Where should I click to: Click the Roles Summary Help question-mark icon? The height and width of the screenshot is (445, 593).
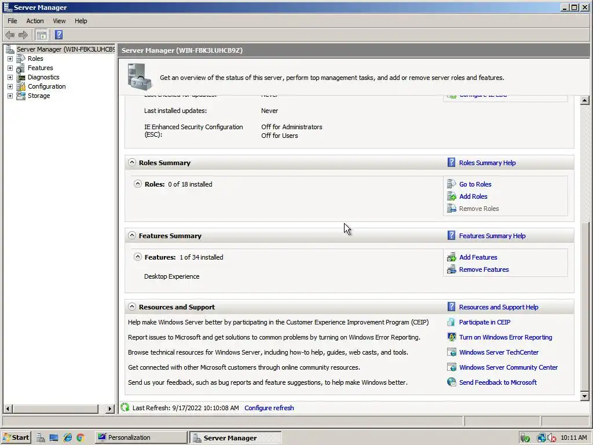(x=451, y=162)
